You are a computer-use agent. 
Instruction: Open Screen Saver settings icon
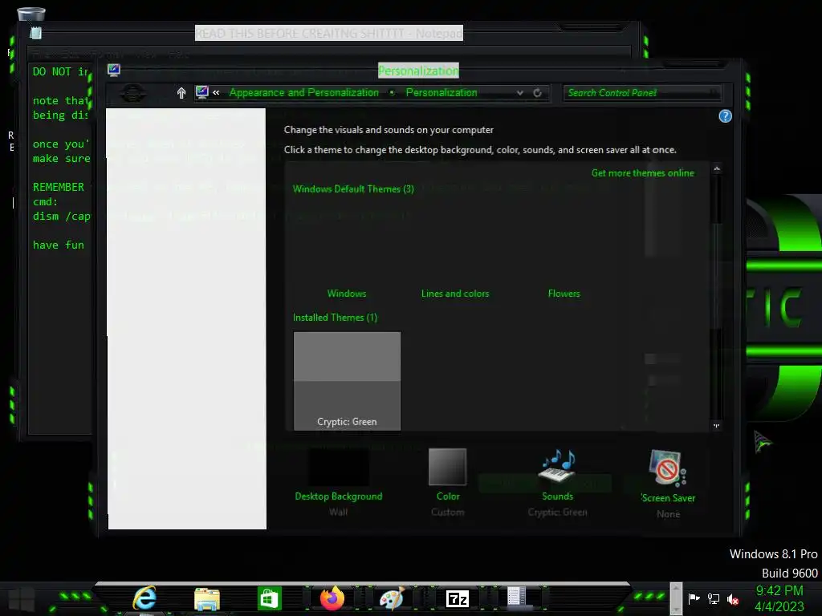667,468
